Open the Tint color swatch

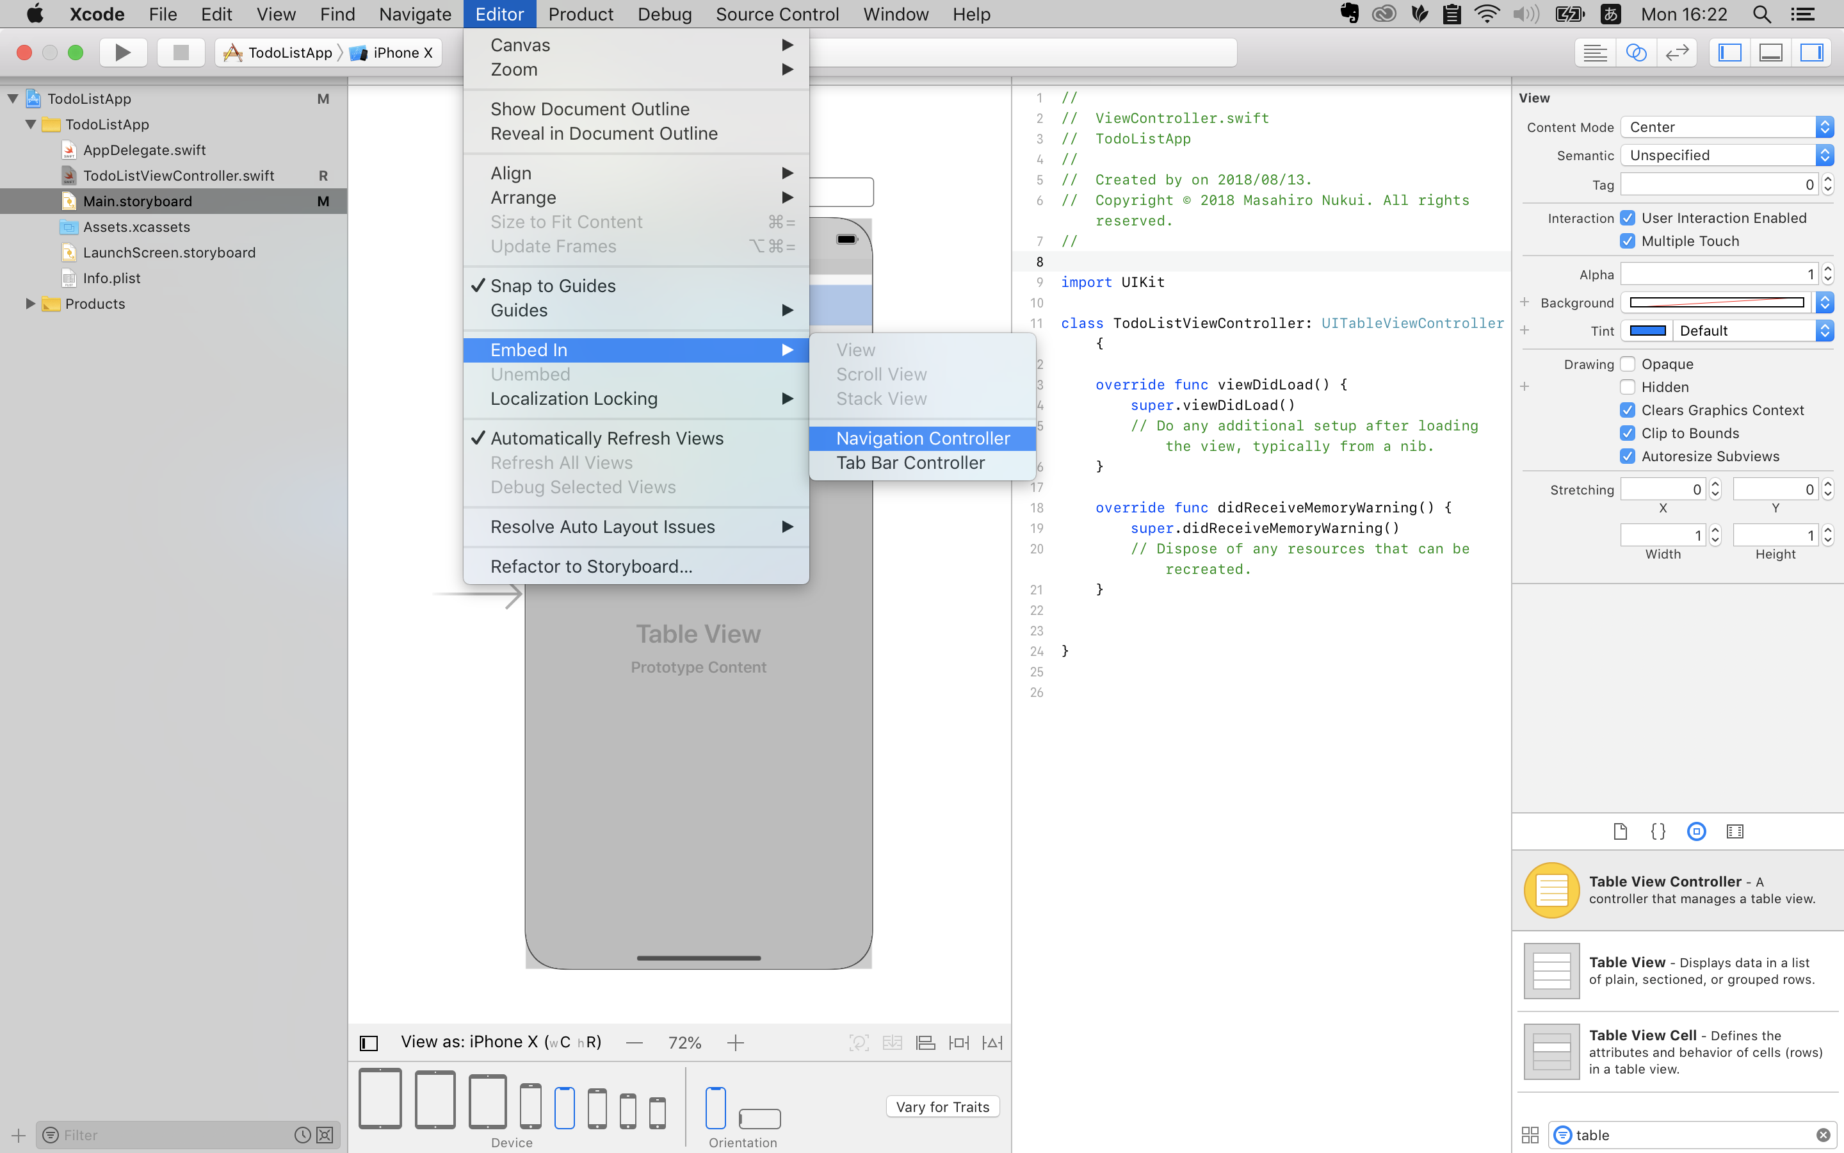point(1648,330)
